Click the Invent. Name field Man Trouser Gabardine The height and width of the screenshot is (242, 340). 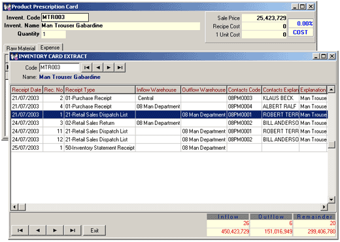point(120,26)
